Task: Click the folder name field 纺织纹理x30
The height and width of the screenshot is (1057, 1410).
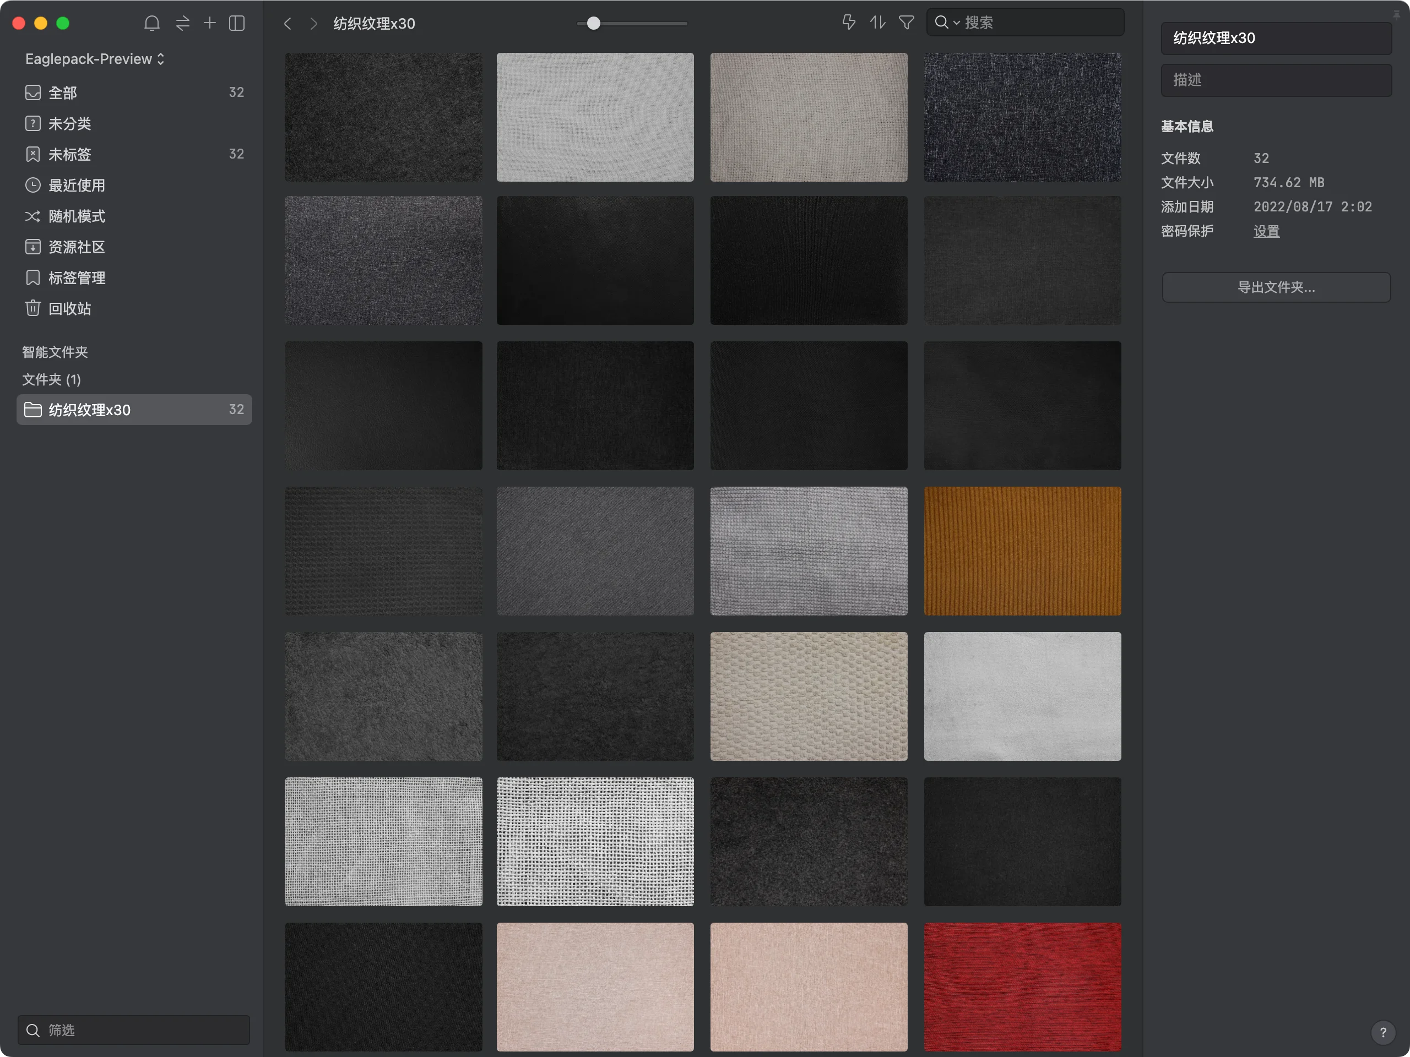Action: point(1276,38)
